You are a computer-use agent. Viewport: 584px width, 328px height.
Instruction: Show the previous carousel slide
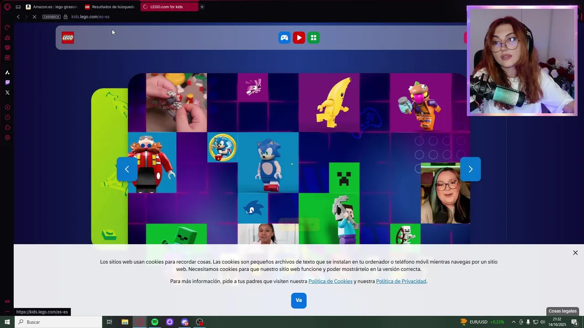(127, 169)
